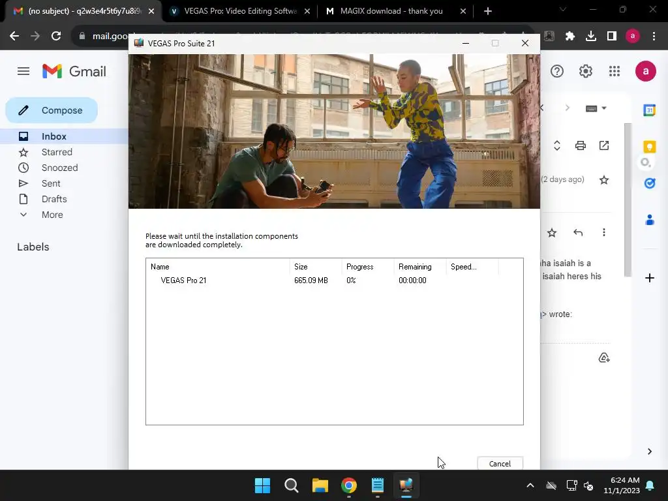Image resolution: width=668 pixels, height=501 pixels.
Task: Open Google Contacts side panel
Action: [649, 220]
